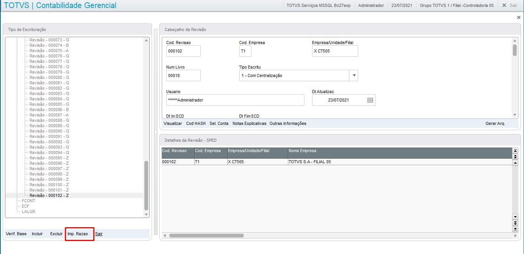
Task: Open Notas Explicativas
Action: coord(249,123)
